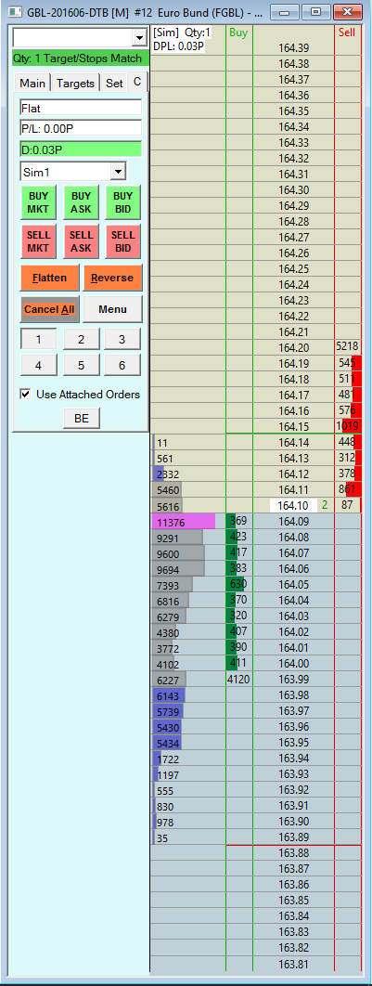Image resolution: width=372 pixels, height=986 pixels.
Task: Select quantity preset 4
Action: [x=39, y=366]
